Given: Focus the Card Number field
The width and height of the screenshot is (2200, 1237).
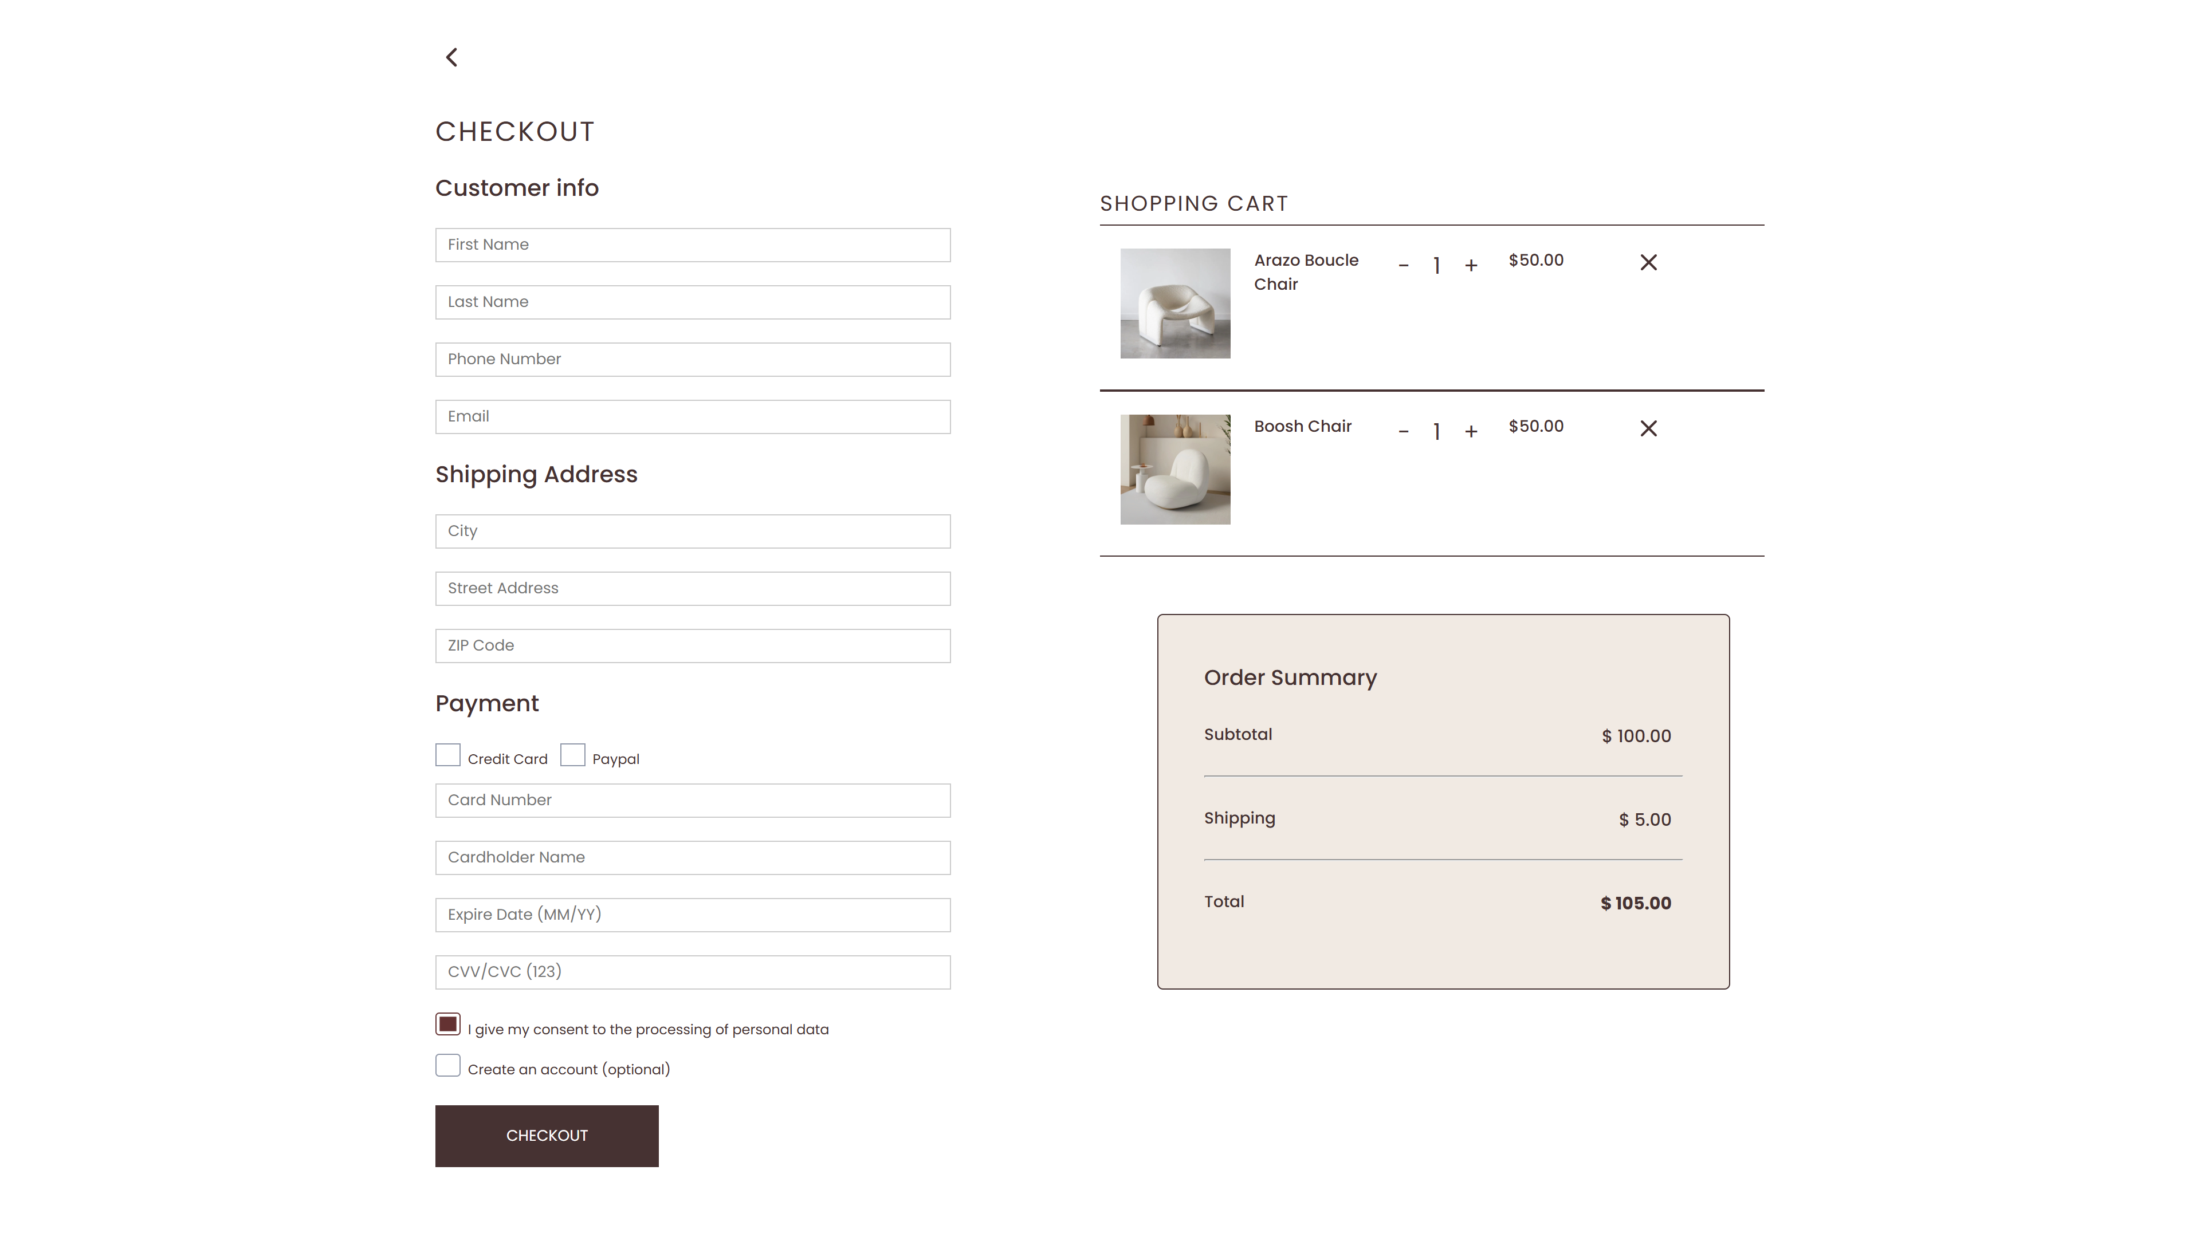Looking at the screenshot, I should pyautogui.click(x=693, y=800).
